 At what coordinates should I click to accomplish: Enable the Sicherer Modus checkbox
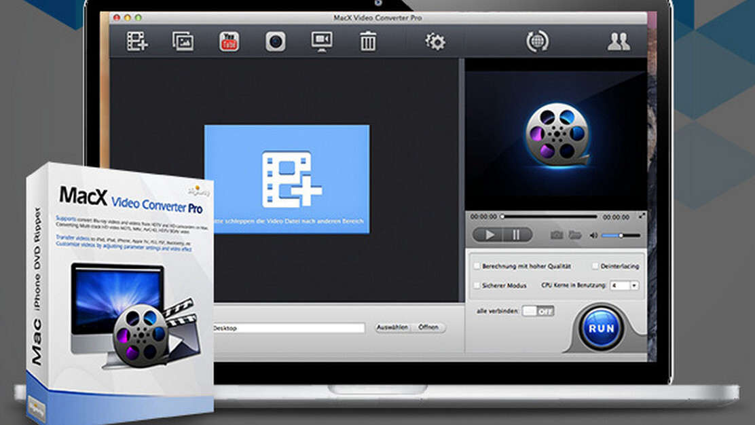coord(477,285)
